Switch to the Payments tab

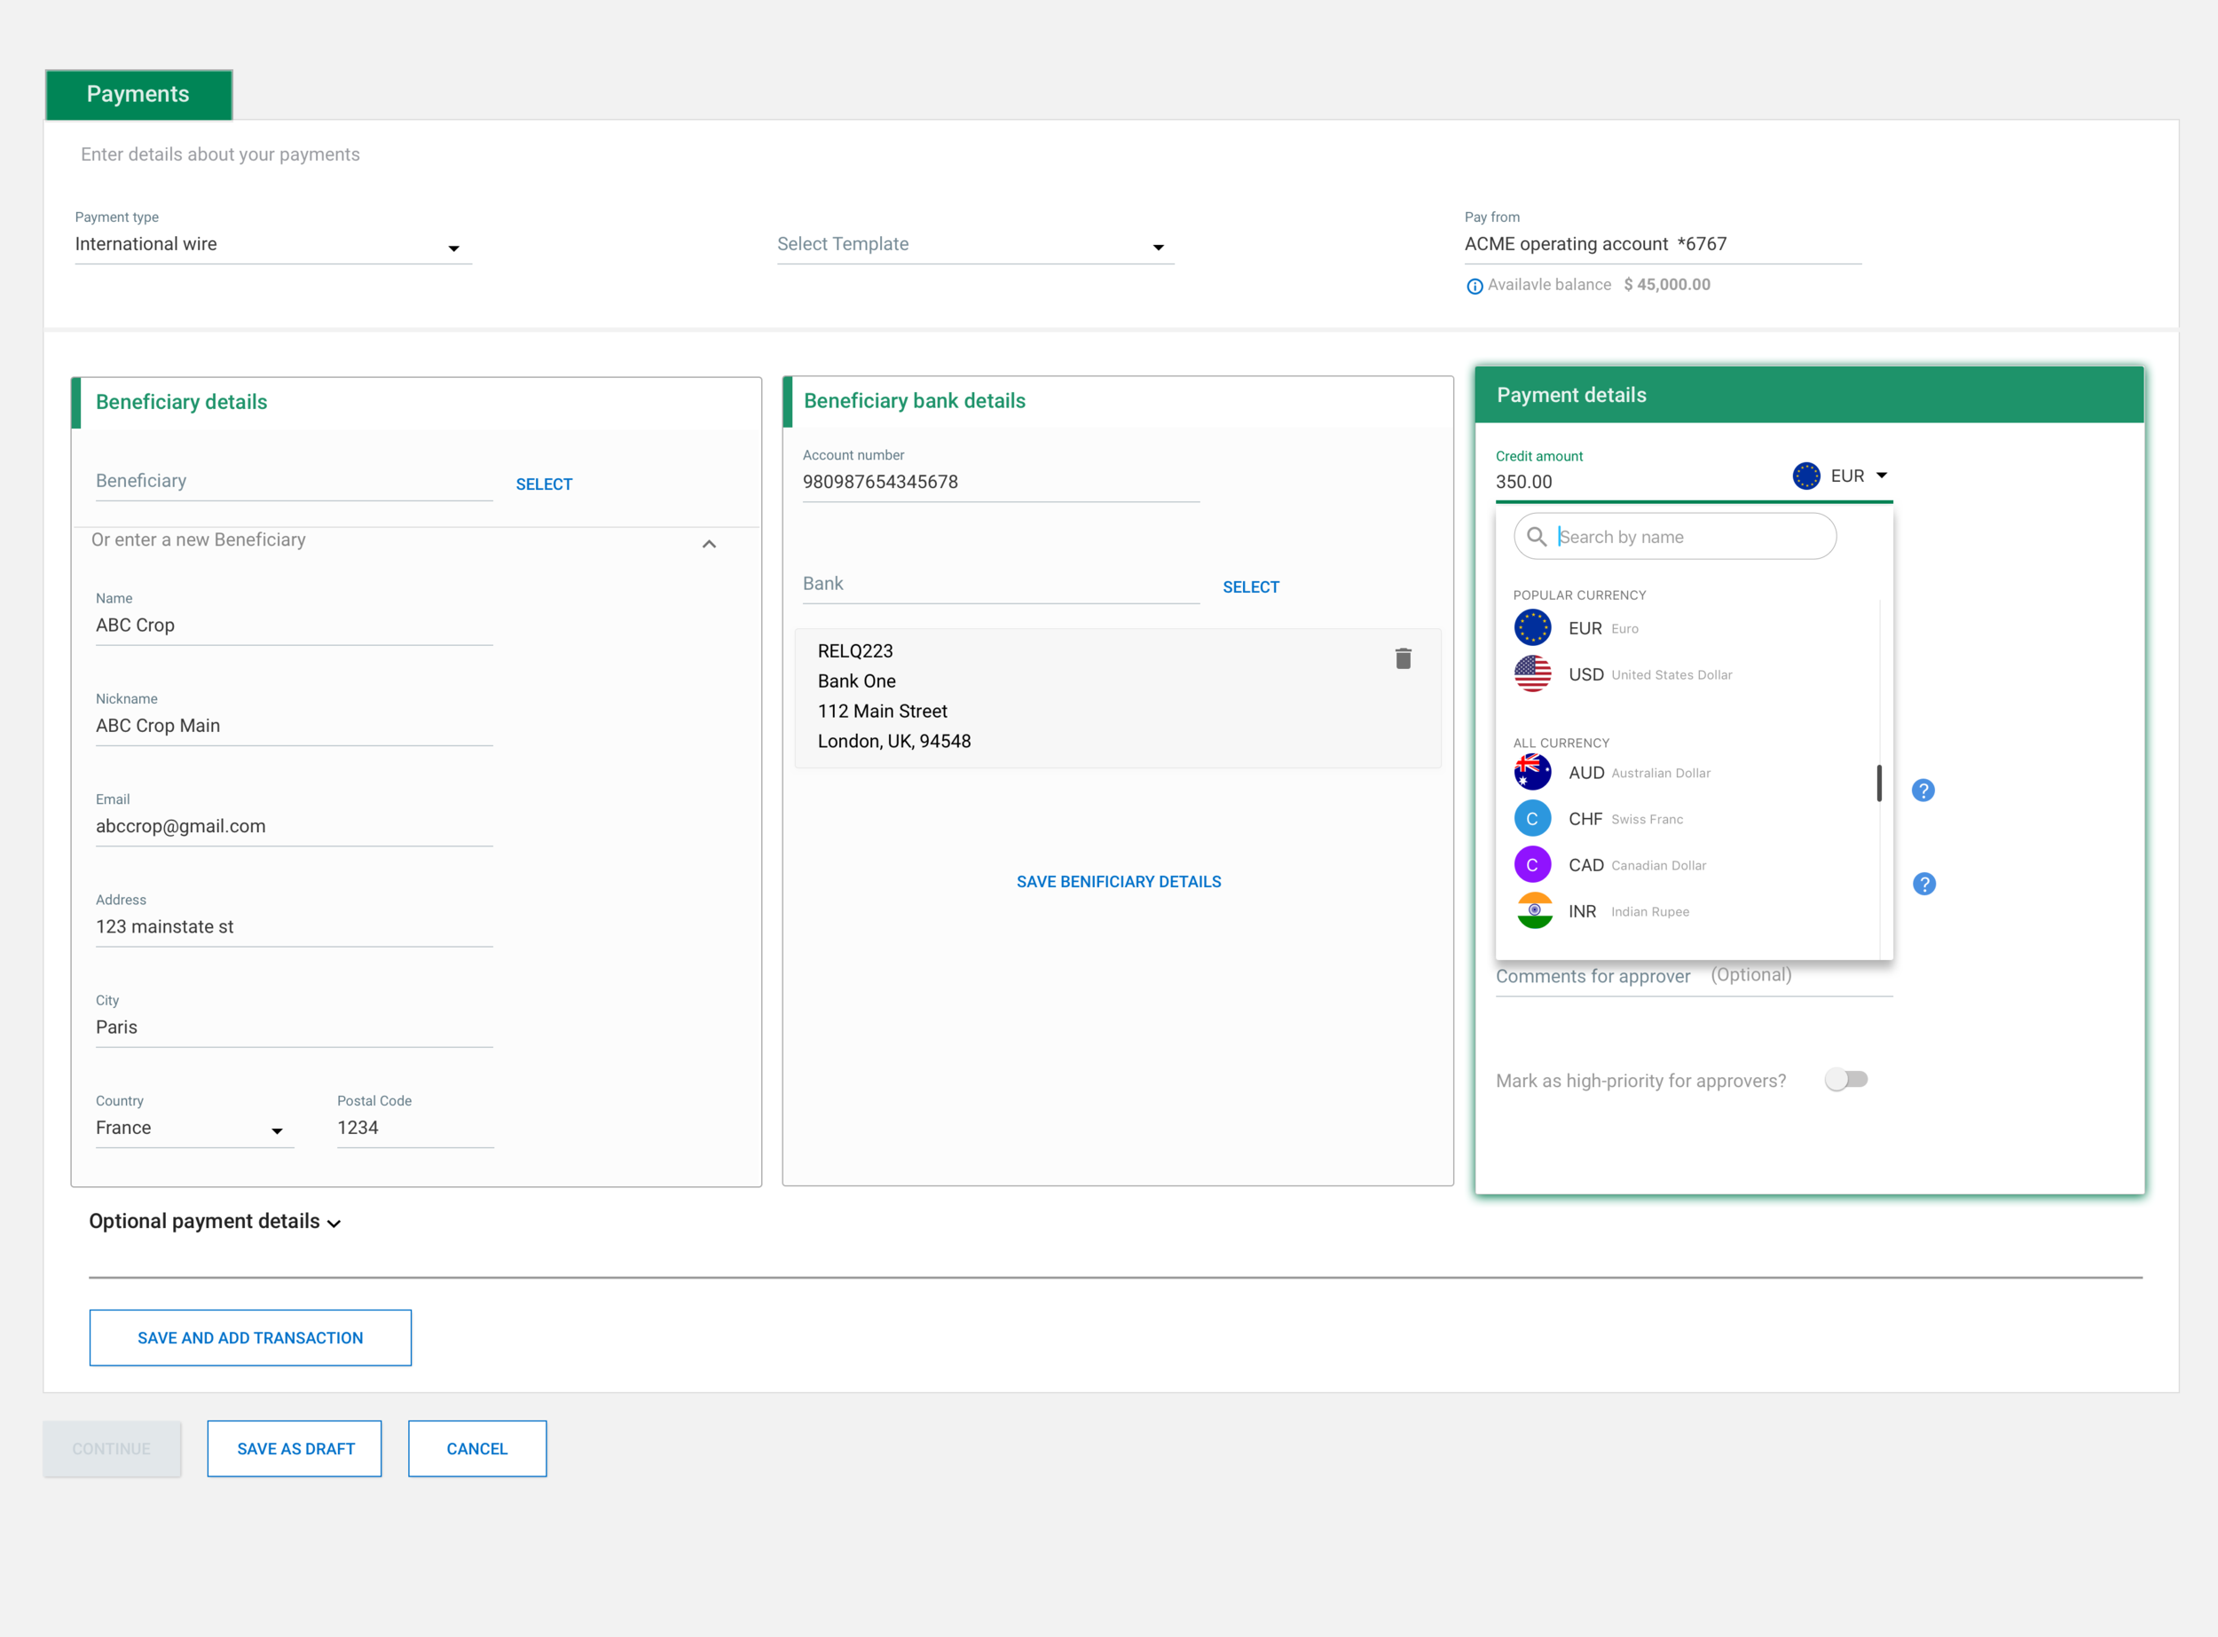(x=138, y=95)
